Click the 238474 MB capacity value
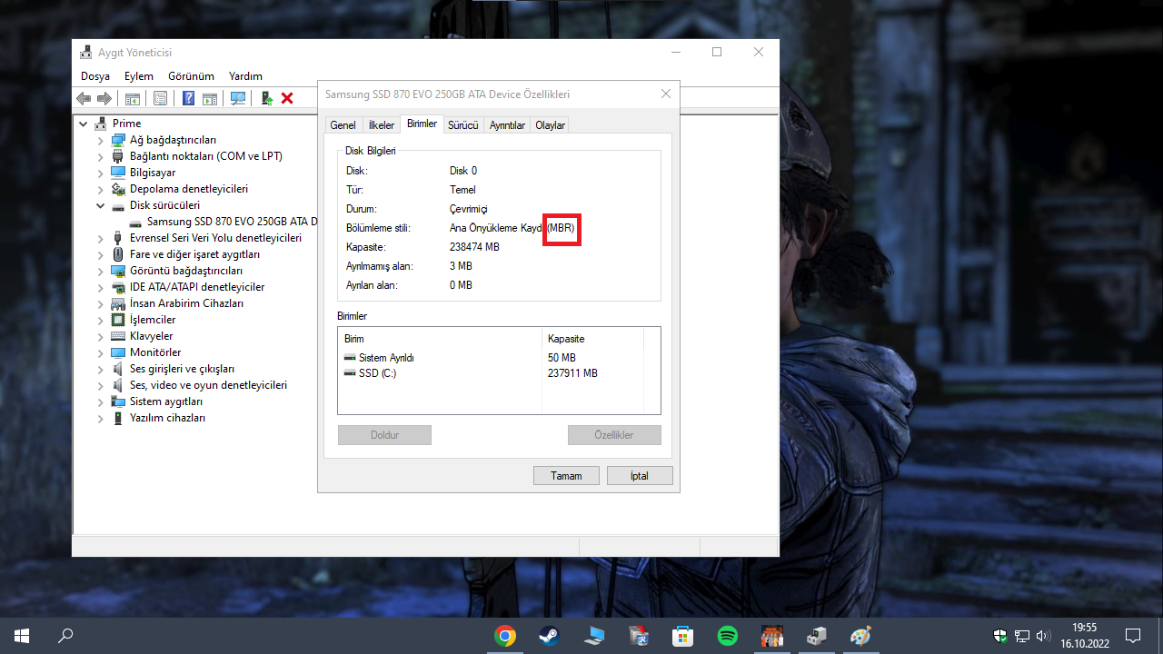Screen dimensions: 1163x654 (474, 247)
